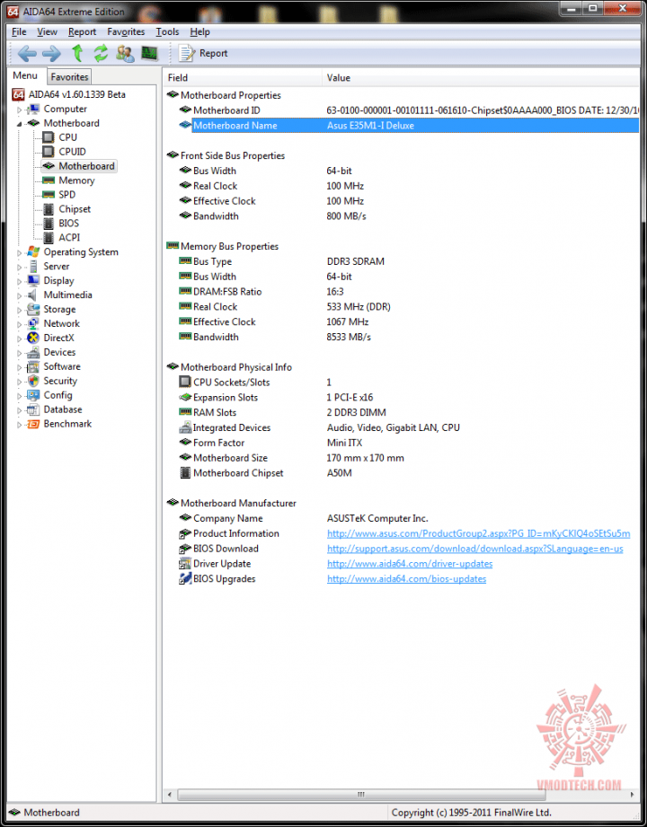
Task: Click the Display monitor icon
Action: (x=33, y=280)
